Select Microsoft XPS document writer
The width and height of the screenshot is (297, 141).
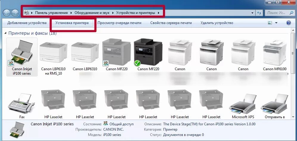click(243, 106)
